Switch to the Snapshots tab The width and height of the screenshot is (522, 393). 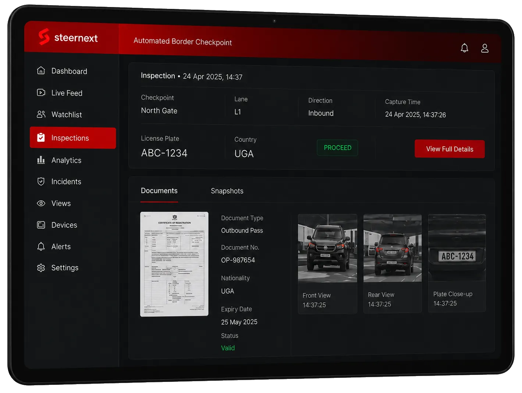tap(227, 191)
